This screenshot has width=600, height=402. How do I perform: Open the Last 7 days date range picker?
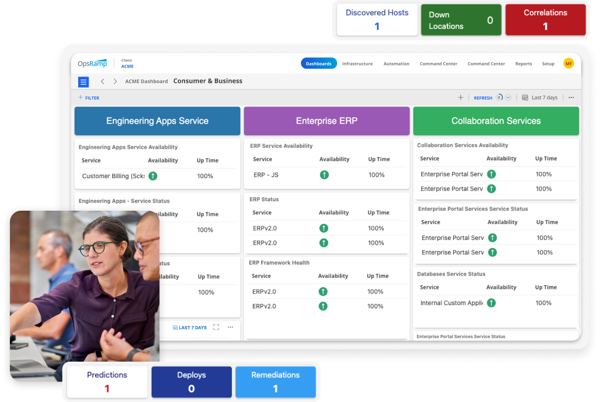(540, 97)
